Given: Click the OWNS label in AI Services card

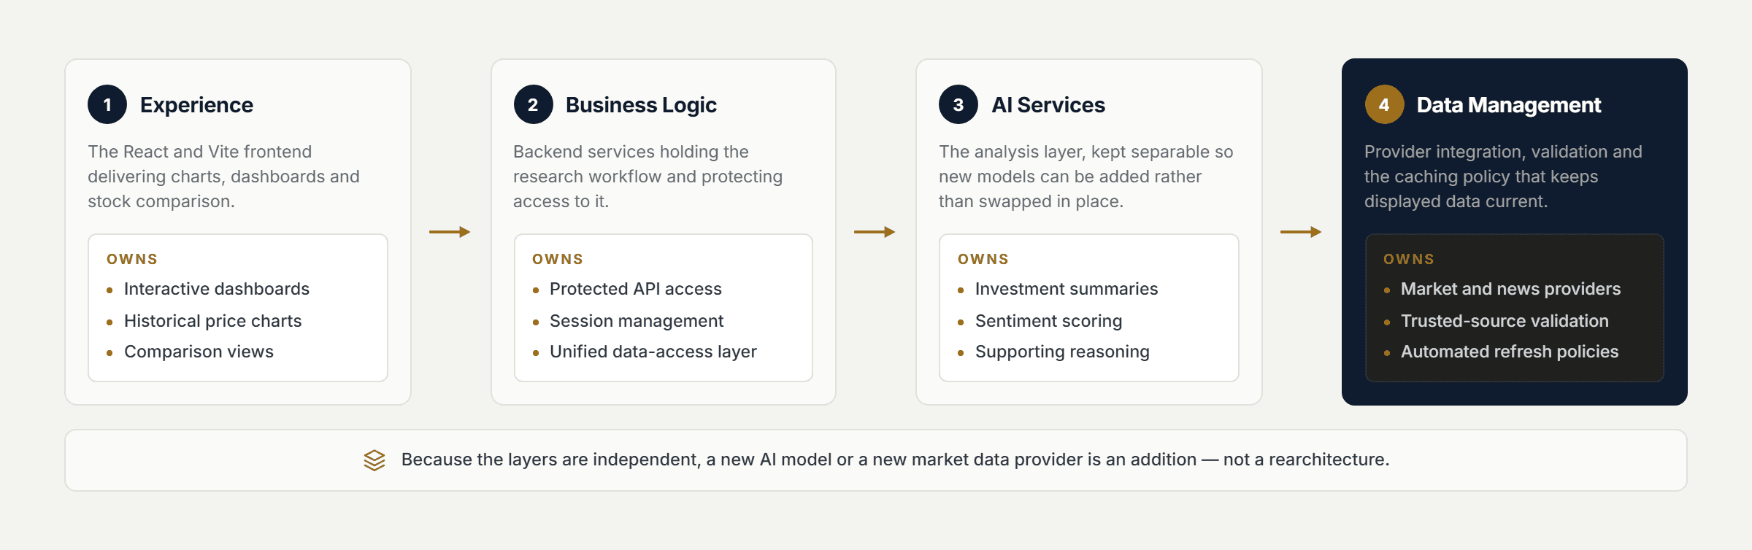Looking at the screenshot, I should click(983, 259).
